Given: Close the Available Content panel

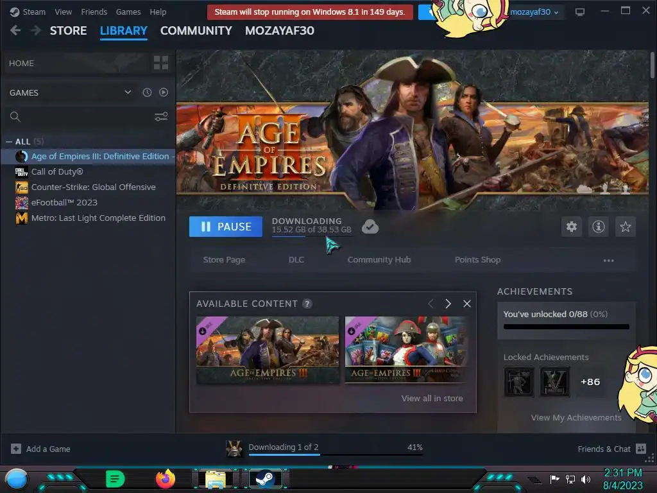Looking at the screenshot, I should (x=467, y=304).
